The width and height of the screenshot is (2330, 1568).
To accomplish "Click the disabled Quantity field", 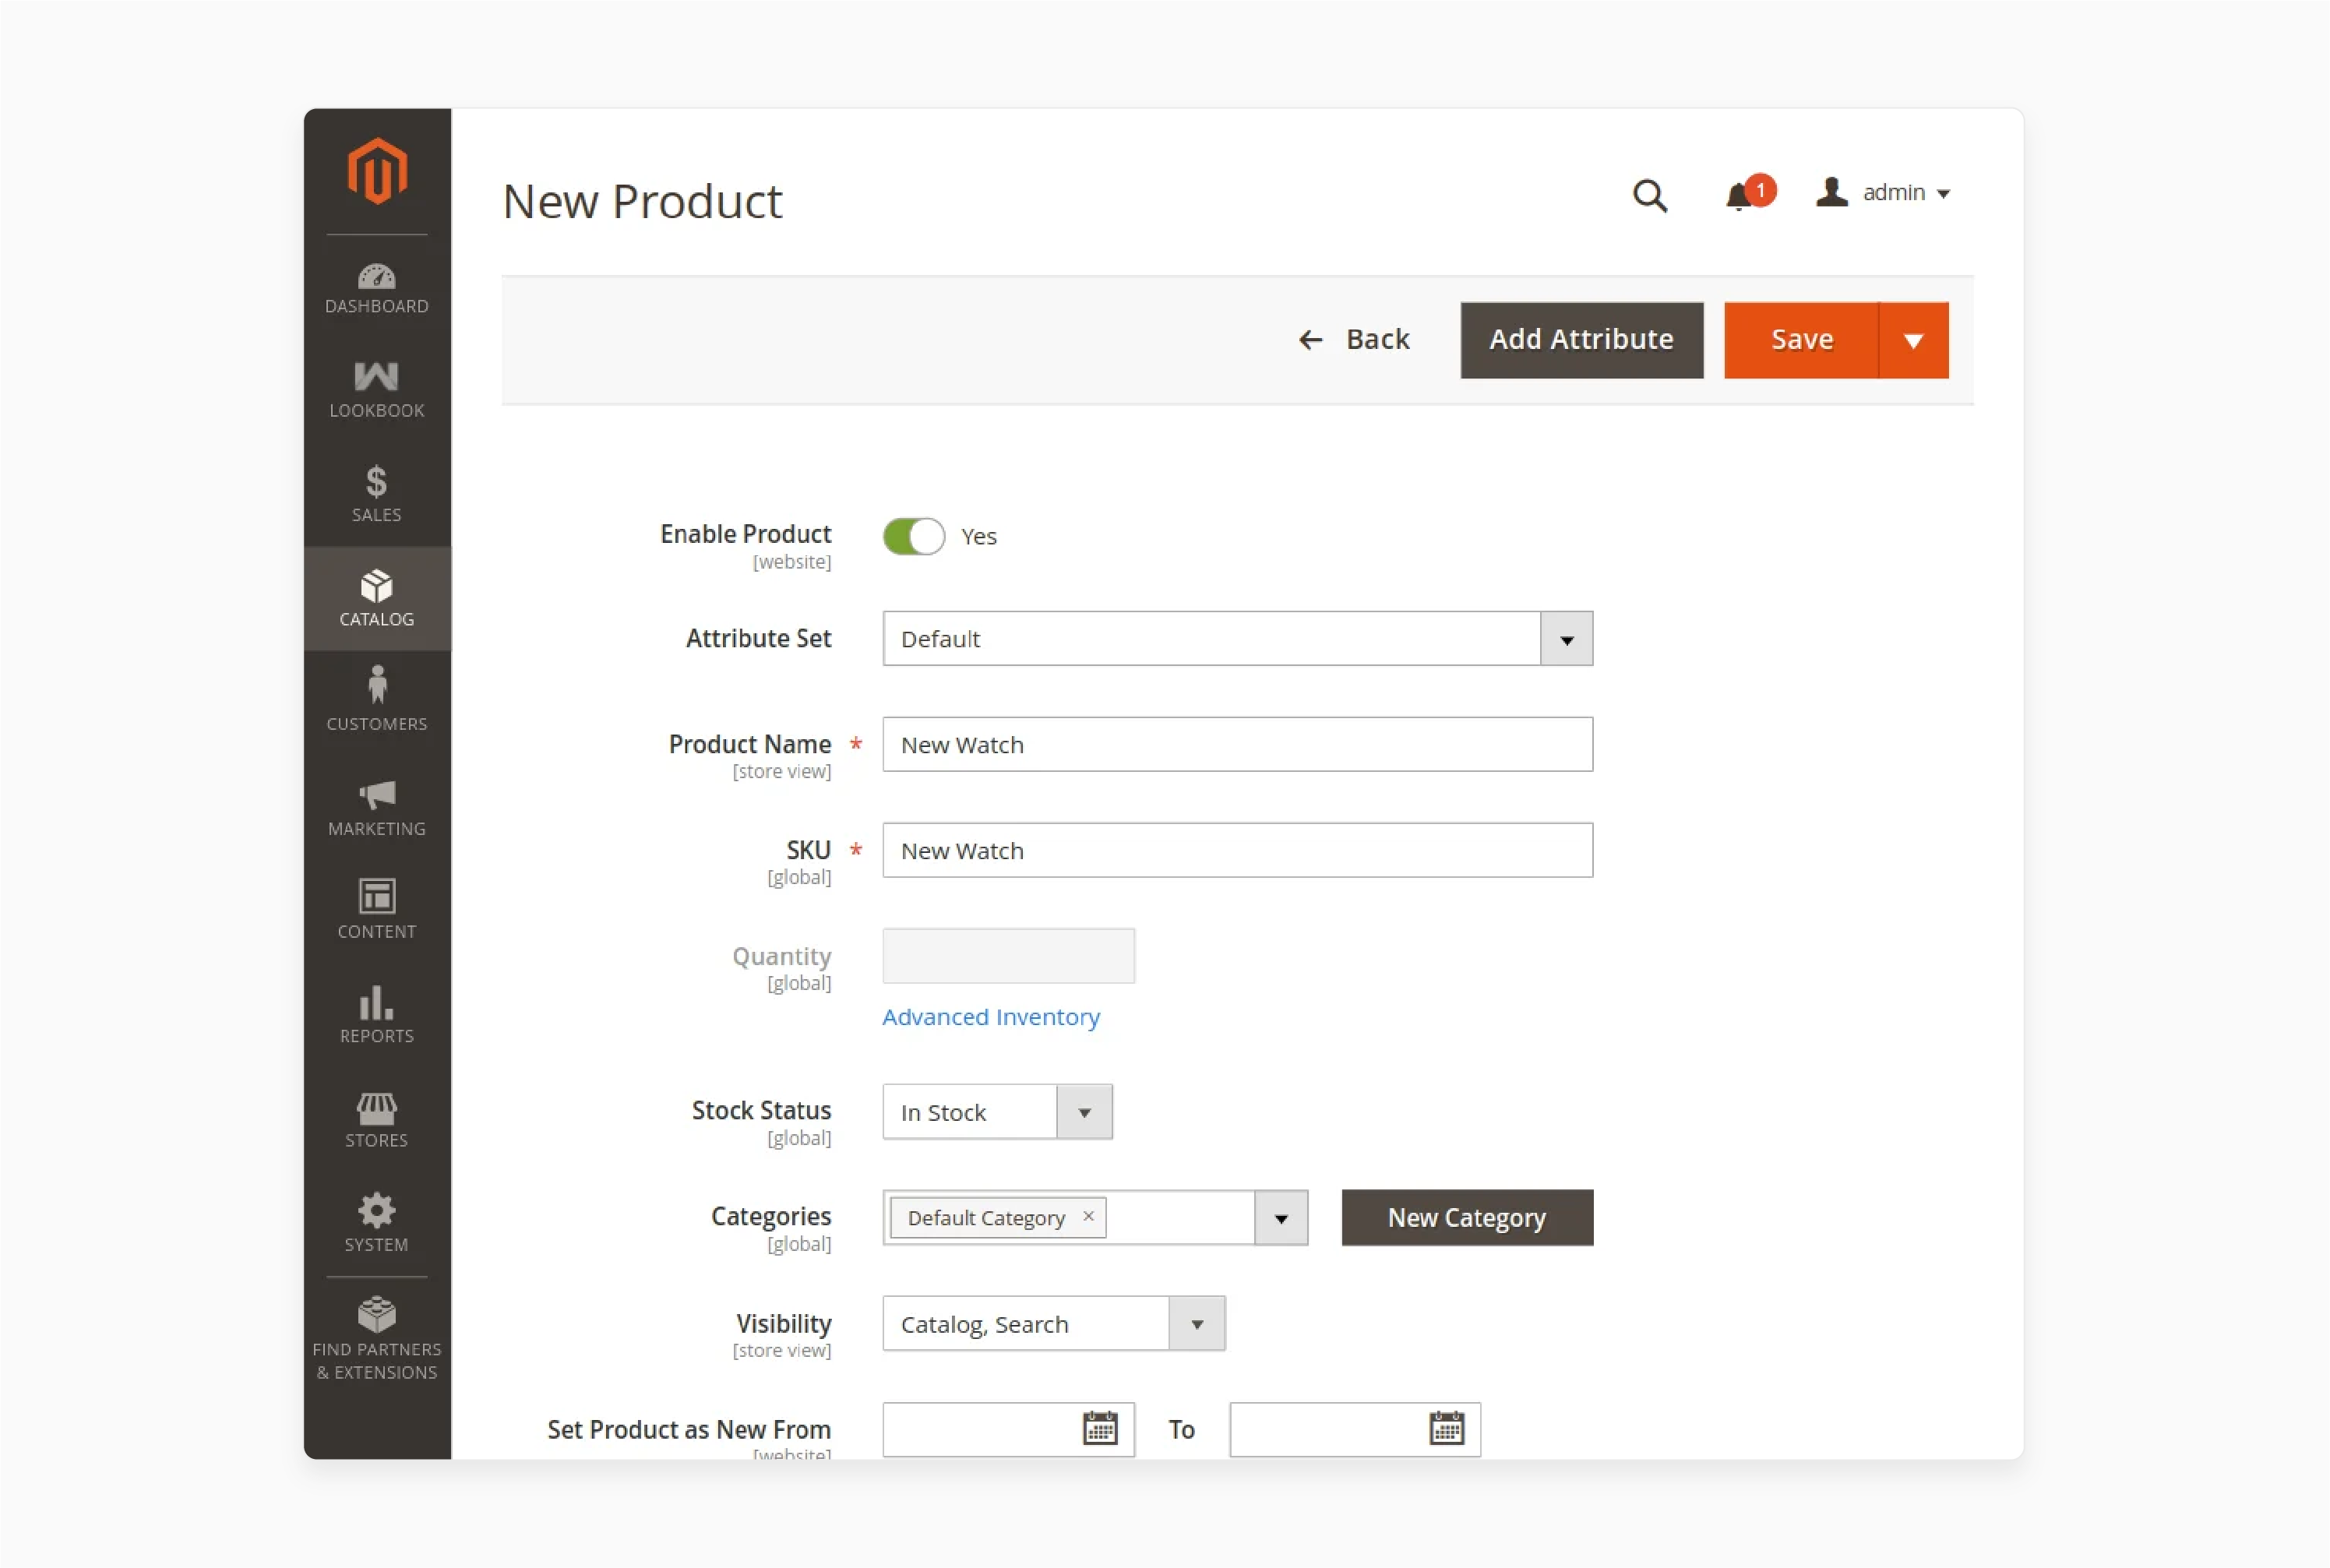I will point(1008,956).
